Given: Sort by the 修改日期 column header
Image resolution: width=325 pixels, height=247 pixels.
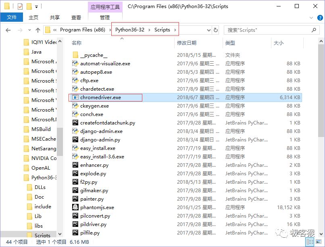Looking at the screenshot, I should [187, 43].
